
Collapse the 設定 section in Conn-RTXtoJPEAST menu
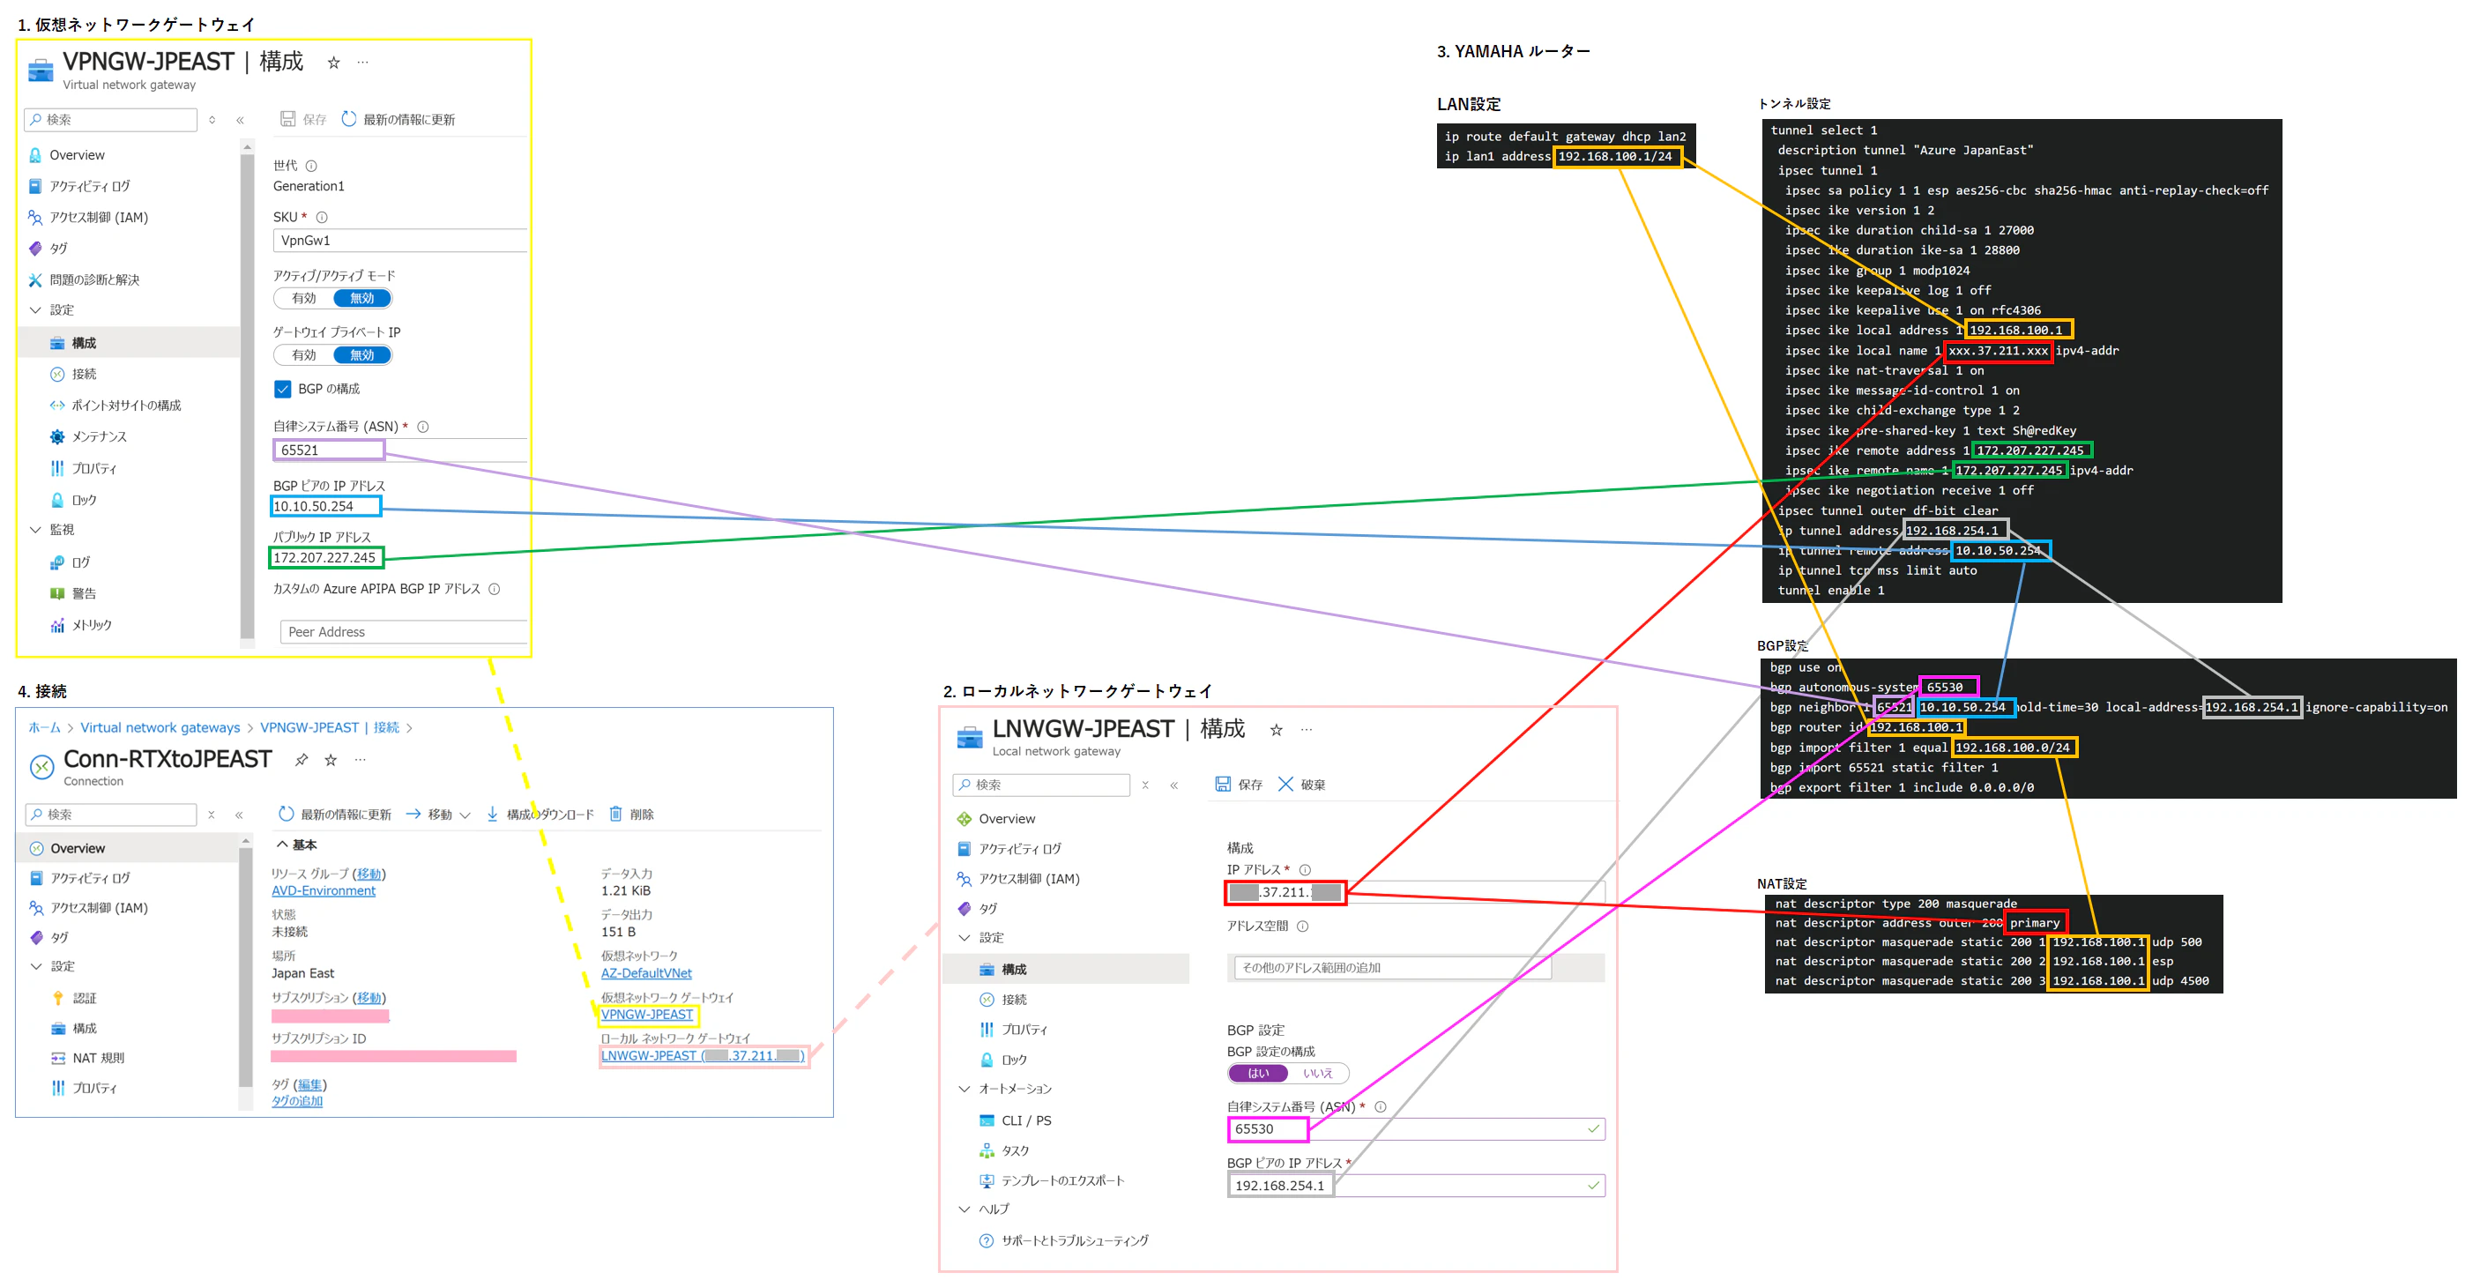click(x=36, y=966)
